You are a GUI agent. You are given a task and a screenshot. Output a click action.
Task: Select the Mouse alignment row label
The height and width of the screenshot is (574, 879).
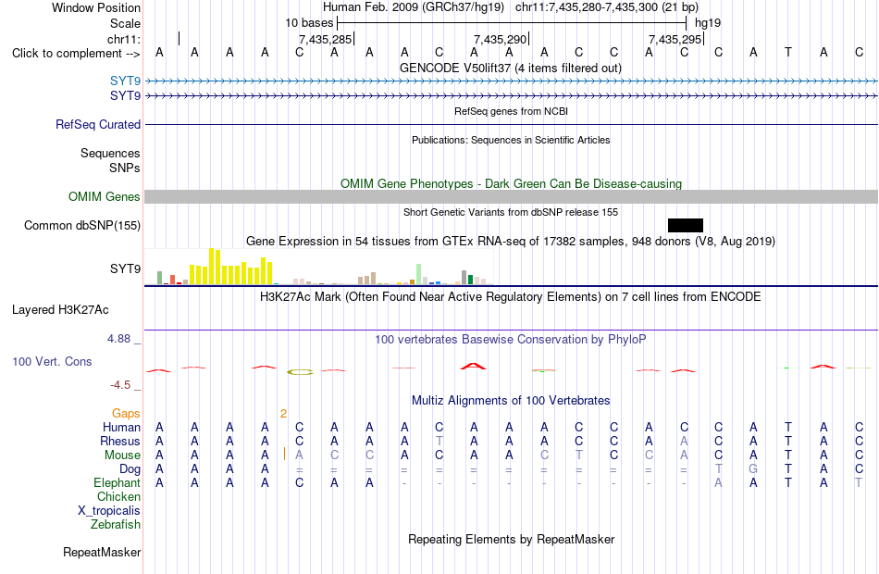pos(122,455)
